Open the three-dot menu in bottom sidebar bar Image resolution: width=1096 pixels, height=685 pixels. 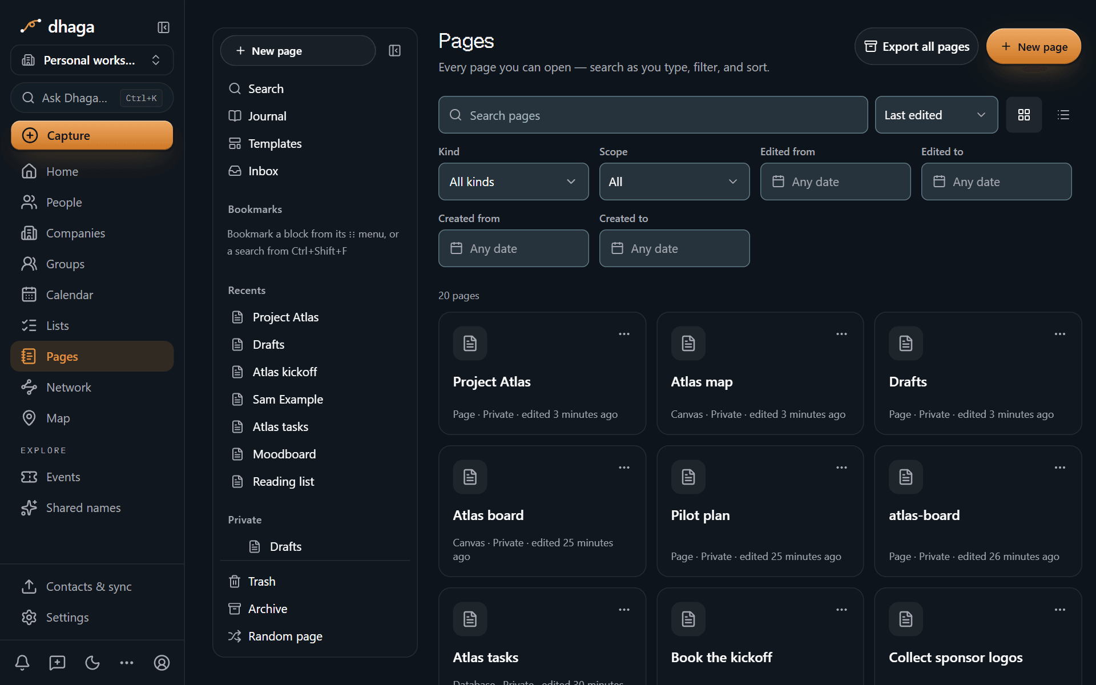[x=127, y=663]
